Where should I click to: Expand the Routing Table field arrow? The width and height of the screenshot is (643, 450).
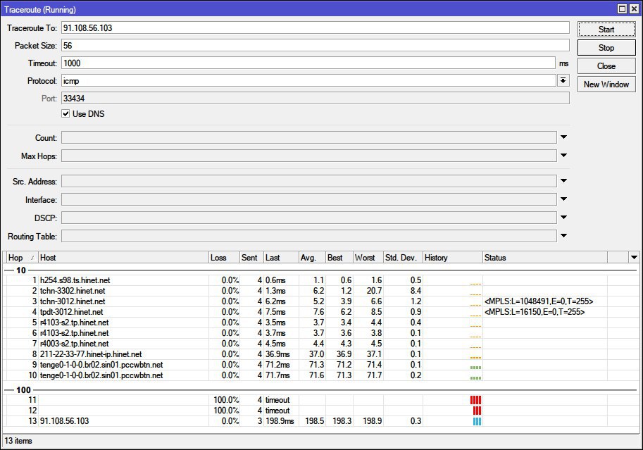563,237
